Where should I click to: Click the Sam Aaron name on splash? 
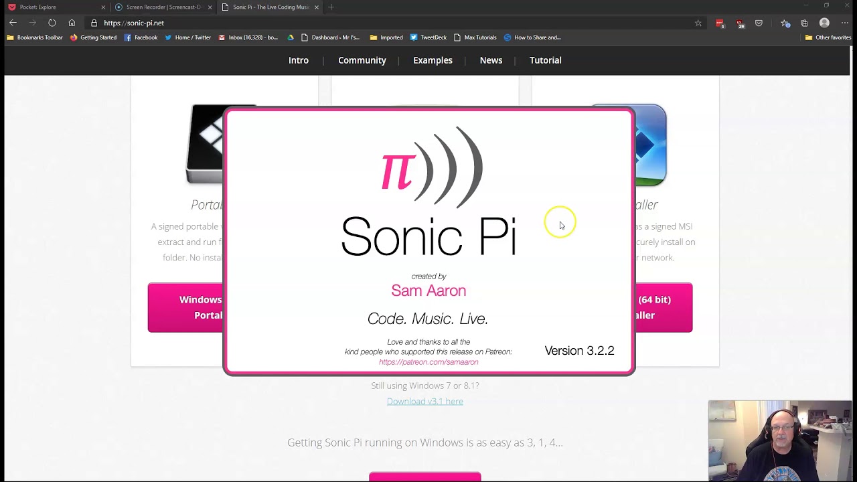tap(428, 291)
